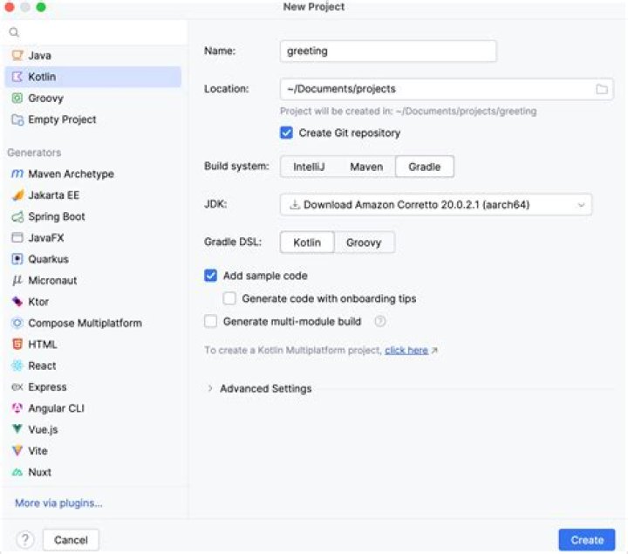The height and width of the screenshot is (554, 628).
Task: Click the Vite logo icon
Action: pyautogui.click(x=17, y=451)
